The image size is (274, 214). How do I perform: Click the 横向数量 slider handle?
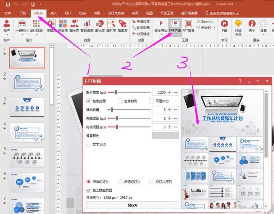coord(112,110)
